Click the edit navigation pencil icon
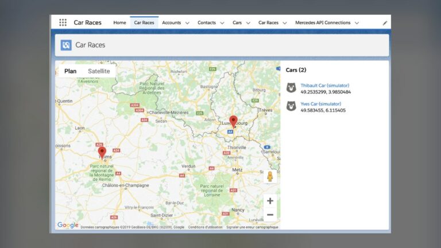This screenshot has height=248, width=441. [385, 23]
